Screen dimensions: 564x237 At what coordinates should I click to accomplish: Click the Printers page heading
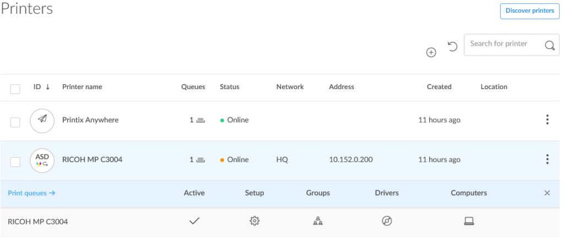pyautogui.click(x=26, y=9)
